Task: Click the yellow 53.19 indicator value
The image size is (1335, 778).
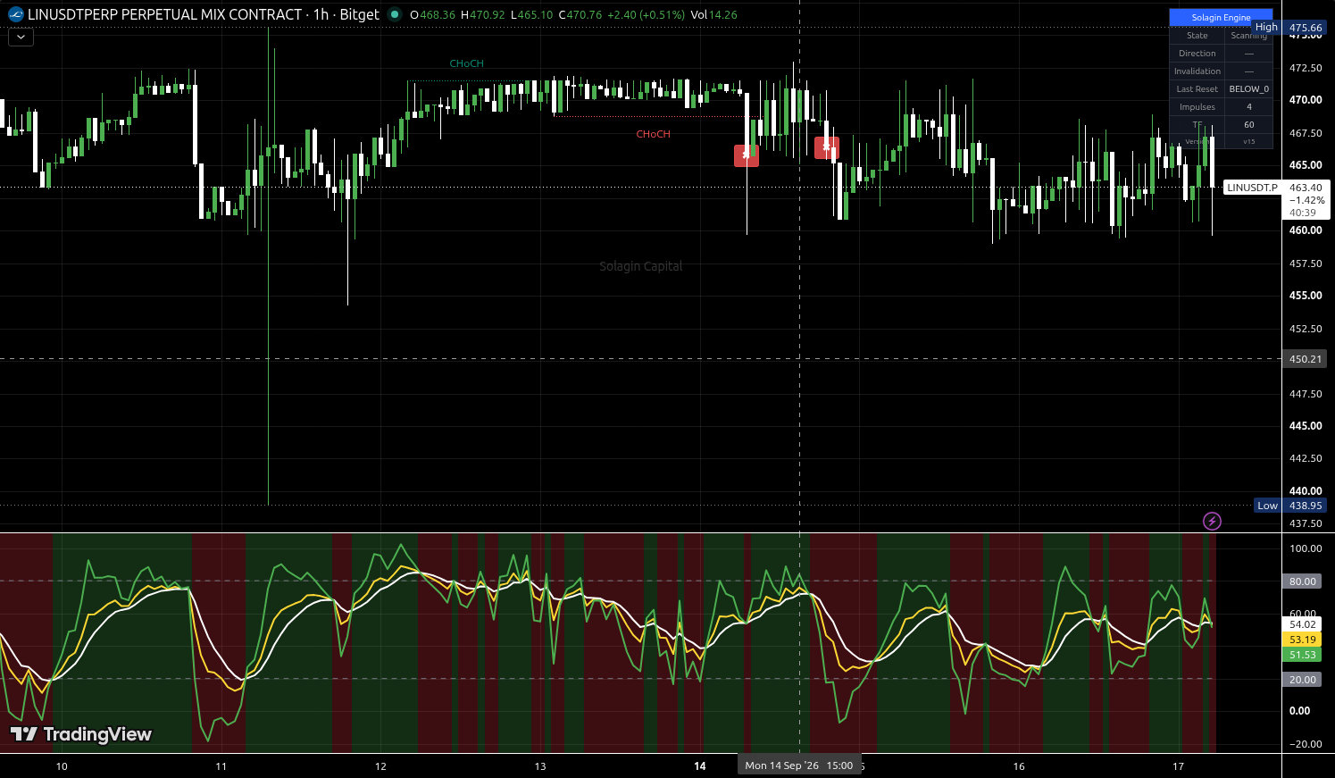Action: tap(1303, 640)
